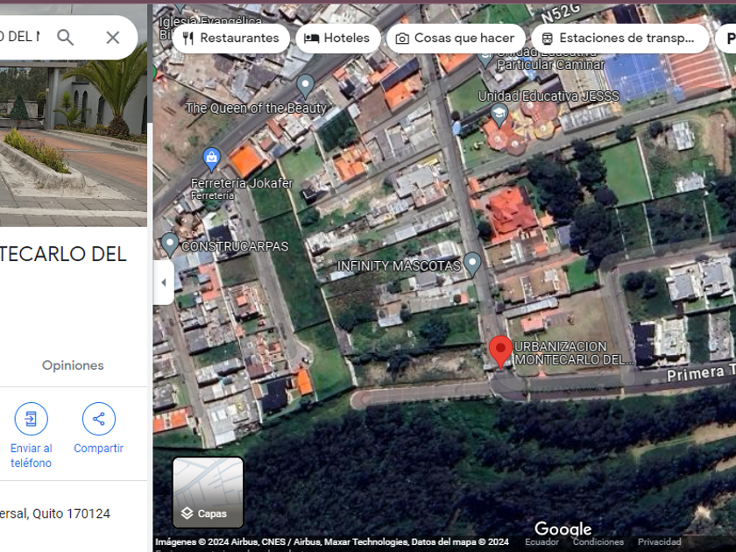The height and width of the screenshot is (552, 736).
Task: Select the INFINITY MASCOTAS map marker
Action: 472,264
